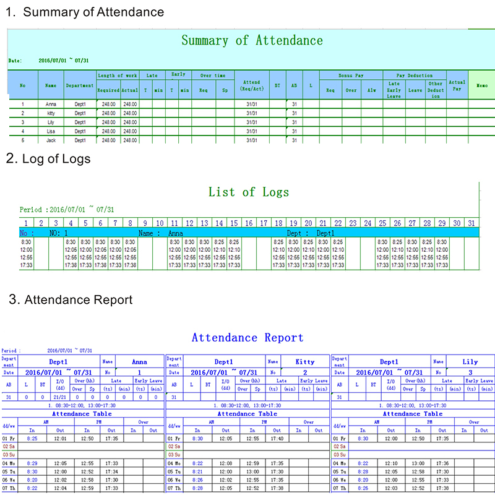
Task: Click Jack's name in the summary table
Action: pos(51,140)
